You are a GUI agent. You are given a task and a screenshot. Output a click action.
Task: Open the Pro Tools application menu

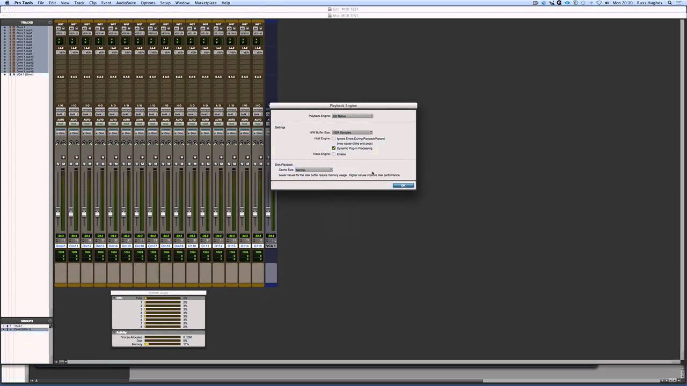point(24,3)
